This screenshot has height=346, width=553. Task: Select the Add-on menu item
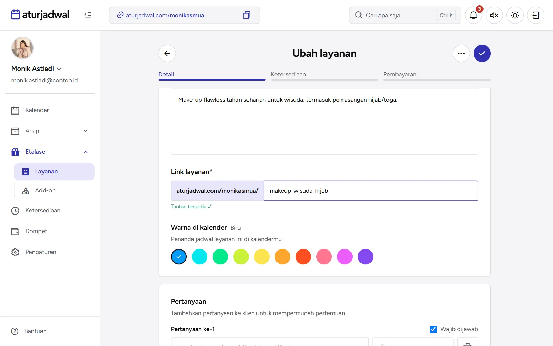click(x=54, y=191)
